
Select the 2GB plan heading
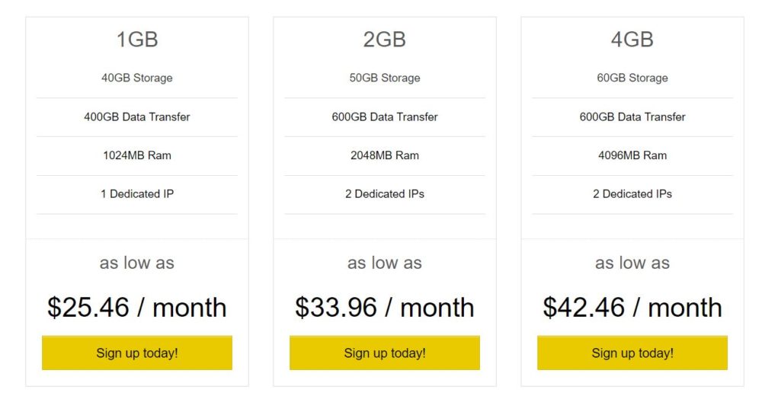tap(385, 40)
